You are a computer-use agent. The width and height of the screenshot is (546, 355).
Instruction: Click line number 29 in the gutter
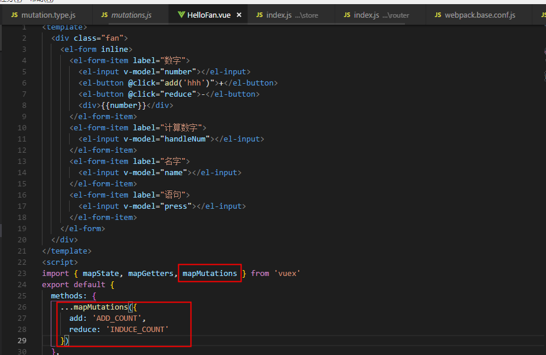(22, 341)
